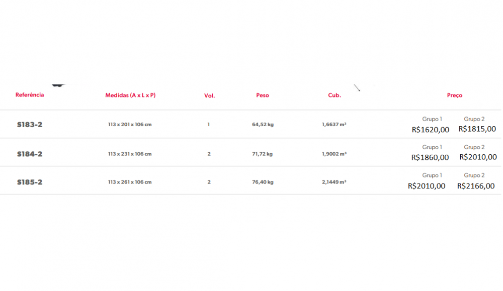Select reference S183-2
503x291 pixels.
[x=30, y=125]
